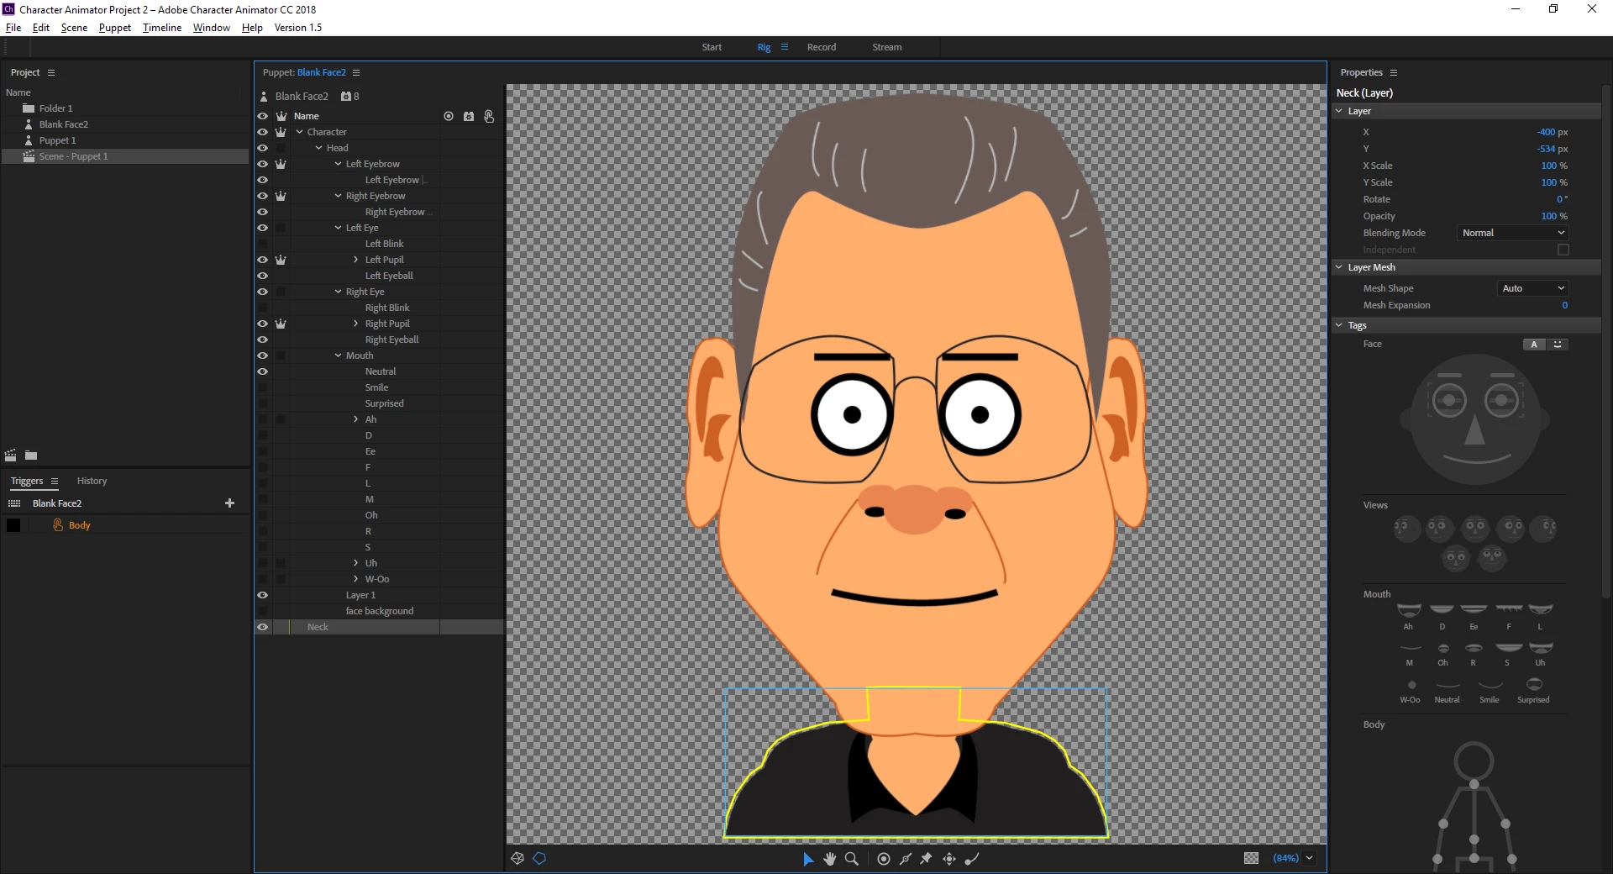
Task: Switch to the Record workspace
Action: point(821,47)
